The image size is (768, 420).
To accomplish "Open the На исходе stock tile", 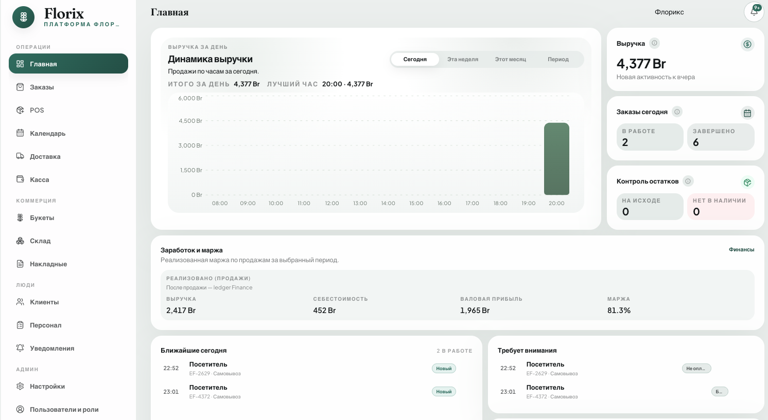I will coord(650,206).
